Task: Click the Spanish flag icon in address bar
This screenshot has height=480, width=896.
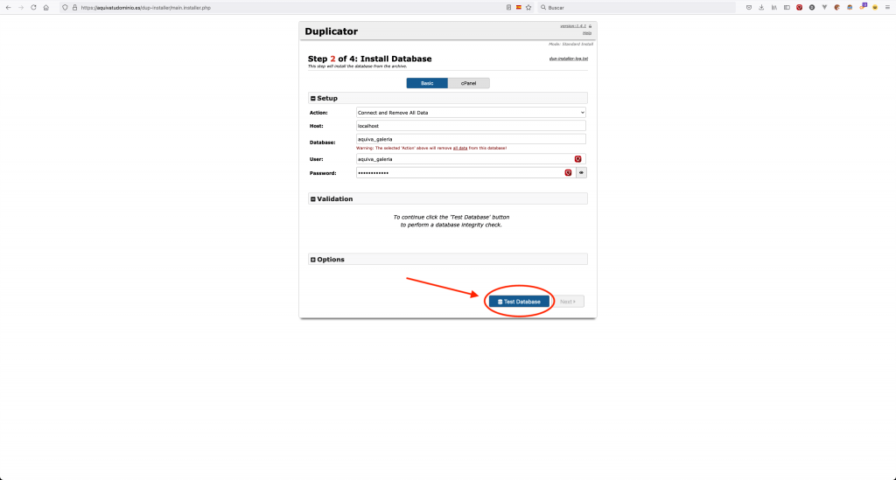Action: (x=518, y=7)
